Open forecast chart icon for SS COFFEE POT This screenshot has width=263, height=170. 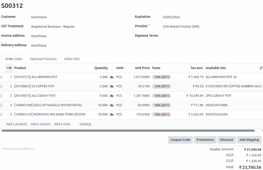pyautogui.click(x=112, y=86)
